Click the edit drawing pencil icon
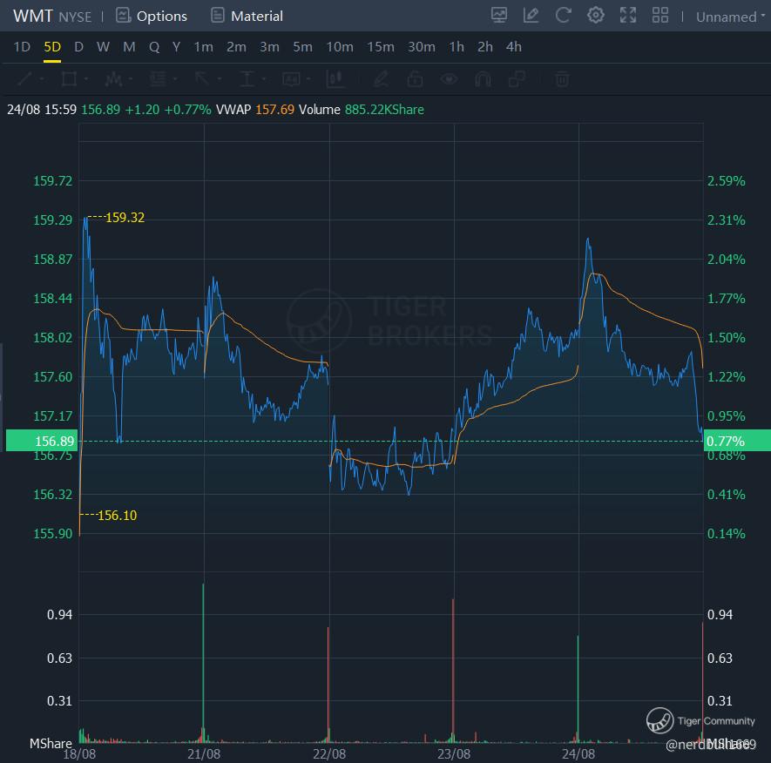The image size is (771, 763). click(x=531, y=15)
